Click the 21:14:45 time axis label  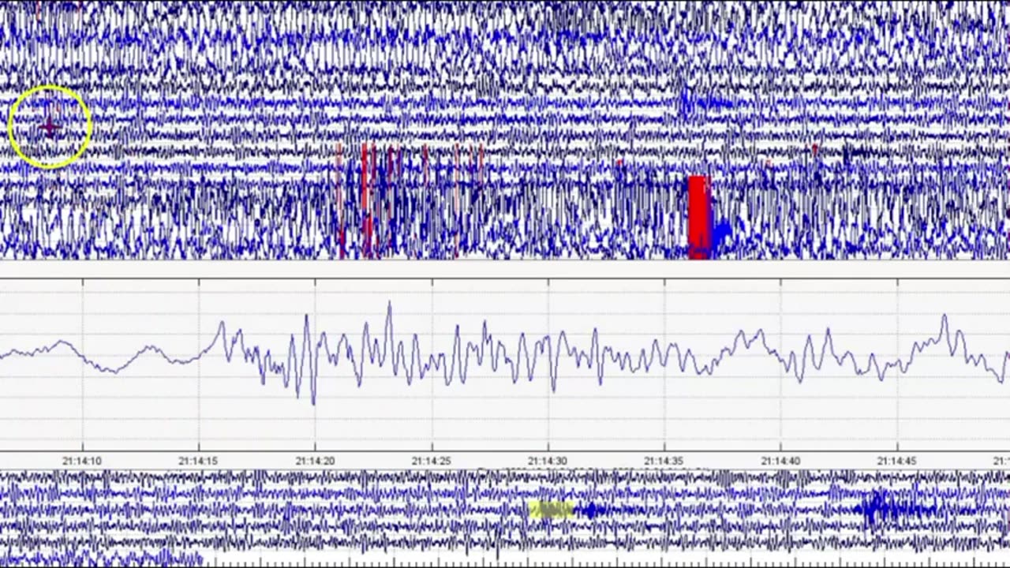pos(897,461)
